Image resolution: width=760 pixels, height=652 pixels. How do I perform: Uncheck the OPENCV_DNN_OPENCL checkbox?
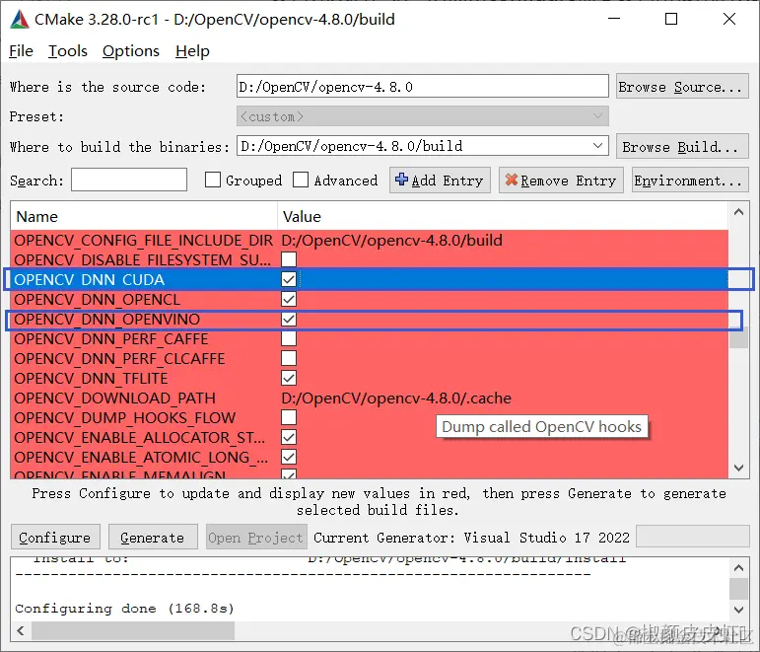coord(289,299)
